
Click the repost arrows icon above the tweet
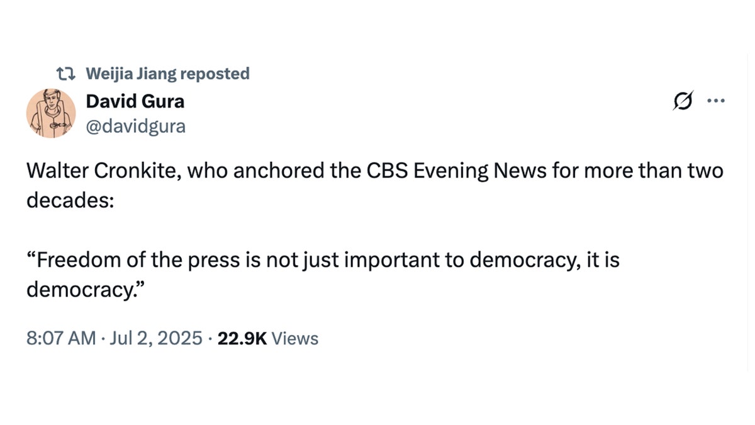(65, 74)
